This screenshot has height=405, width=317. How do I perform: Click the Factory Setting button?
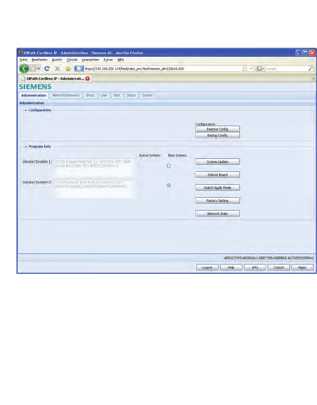pyautogui.click(x=217, y=201)
